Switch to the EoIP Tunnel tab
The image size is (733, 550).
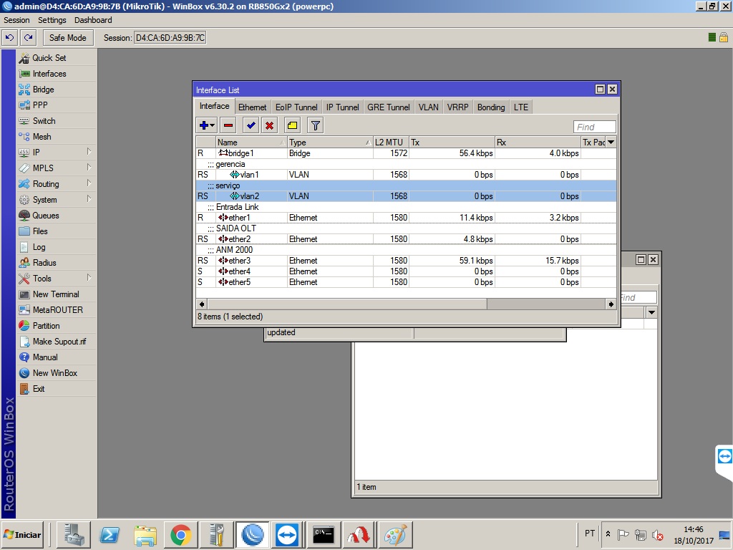coord(296,107)
